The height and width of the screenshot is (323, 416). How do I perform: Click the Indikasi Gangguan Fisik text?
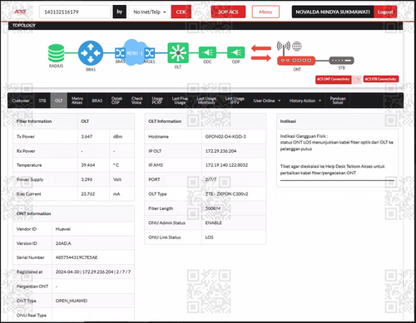click(x=304, y=136)
